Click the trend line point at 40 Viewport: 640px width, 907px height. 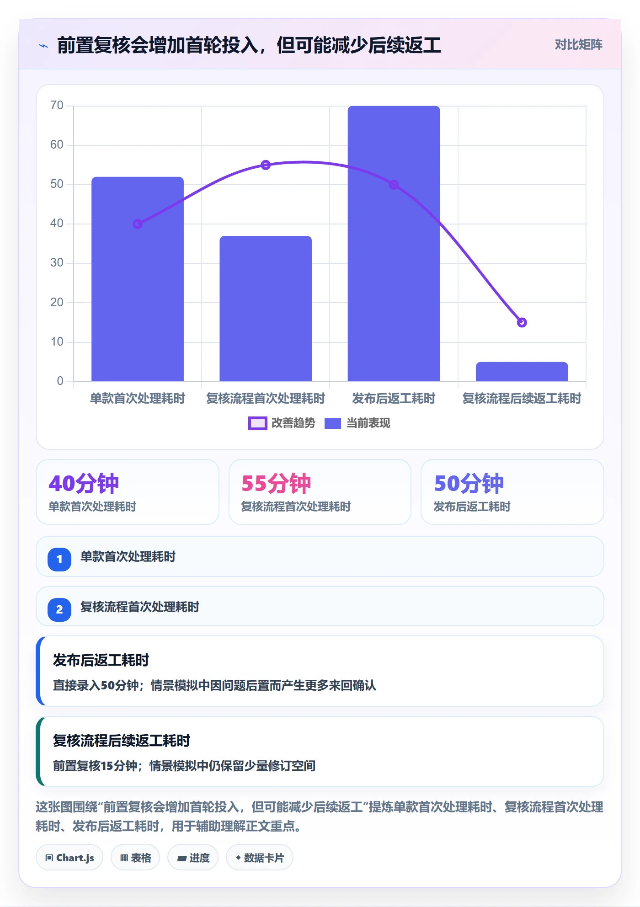[138, 224]
